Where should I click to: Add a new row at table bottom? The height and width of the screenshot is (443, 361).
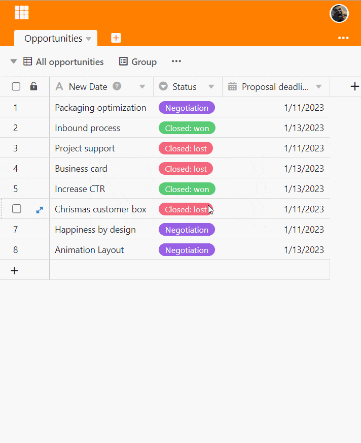(x=15, y=271)
